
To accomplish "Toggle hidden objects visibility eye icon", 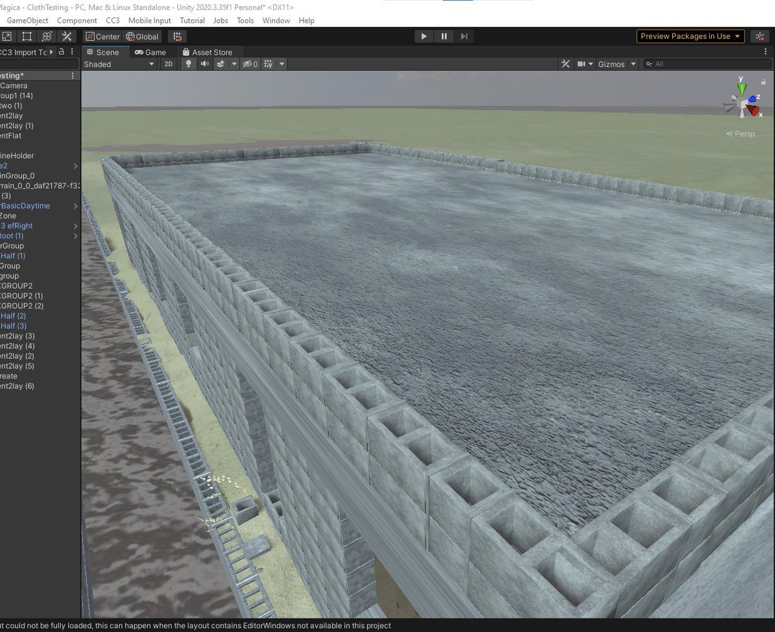I will click(x=250, y=64).
